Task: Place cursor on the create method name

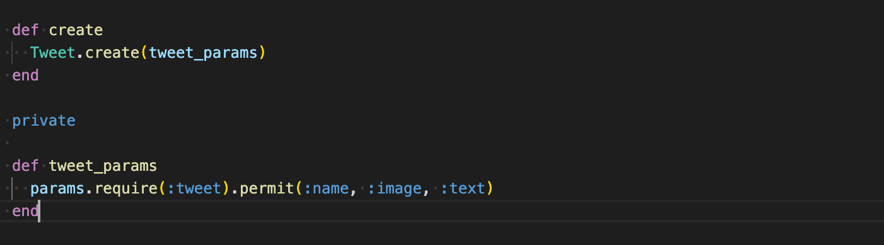Action: [76, 30]
